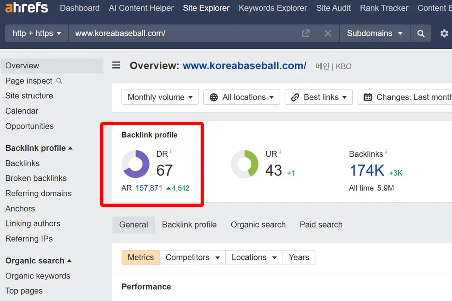
Task: Open target in new tab via external-link icon
Action: (x=306, y=33)
